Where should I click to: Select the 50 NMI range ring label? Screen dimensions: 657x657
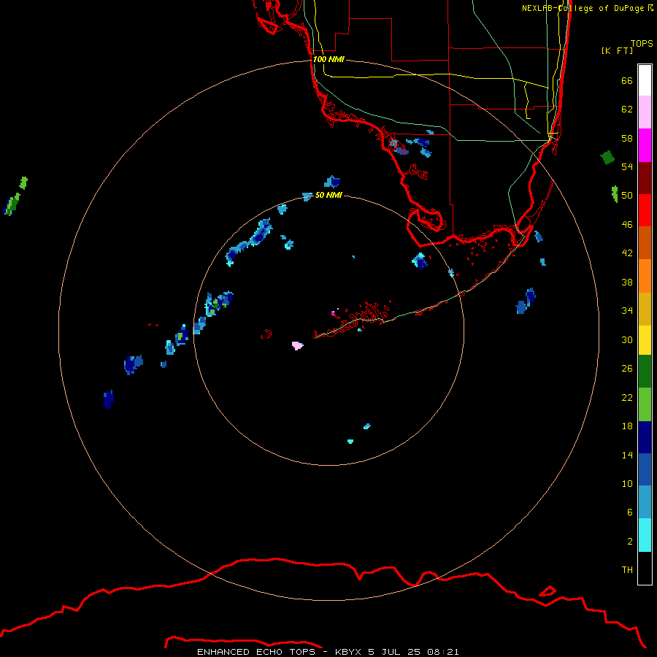tap(328, 195)
